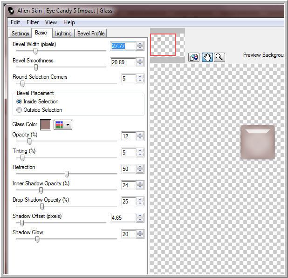Click the Alien Skin title bar icon
288x278 pixels.
(x=11, y=11)
